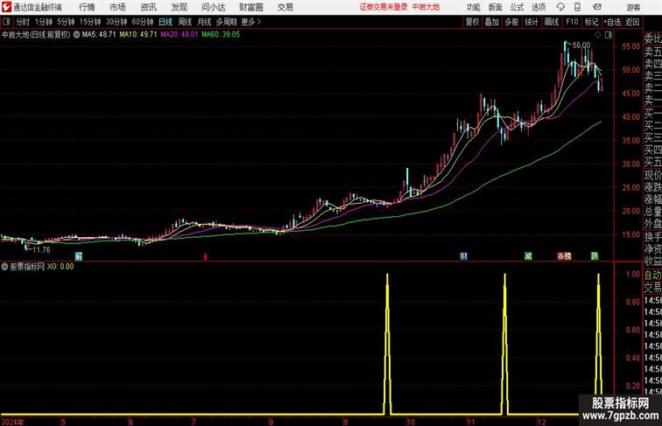
Task: Click the 跌 event marker below chart
Action: [x=595, y=256]
